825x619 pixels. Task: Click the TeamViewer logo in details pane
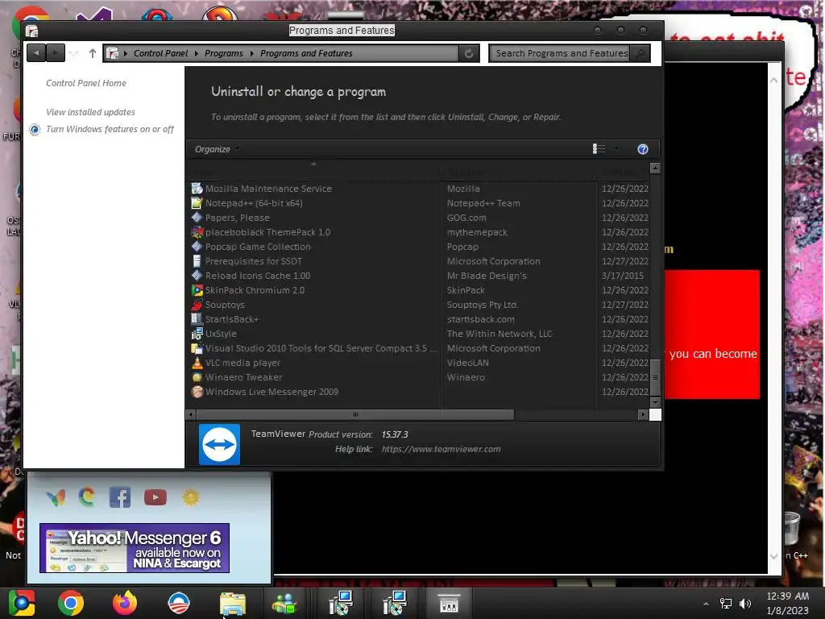point(219,444)
